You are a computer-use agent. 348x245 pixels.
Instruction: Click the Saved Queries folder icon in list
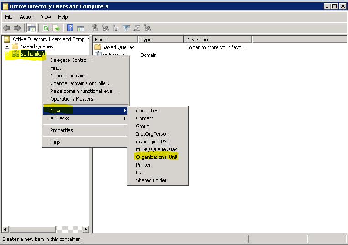(x=98, y=47)
